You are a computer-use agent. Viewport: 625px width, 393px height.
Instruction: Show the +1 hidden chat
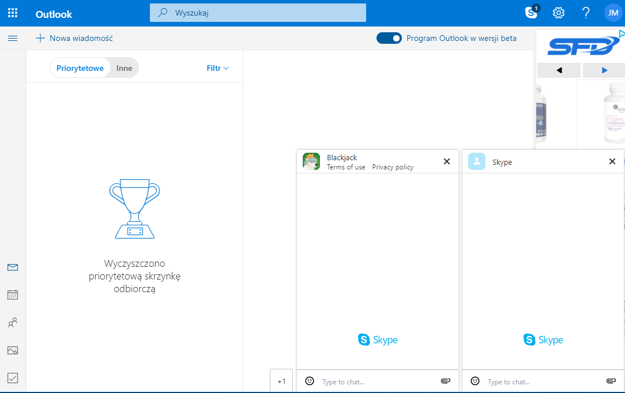pos(281,381)
